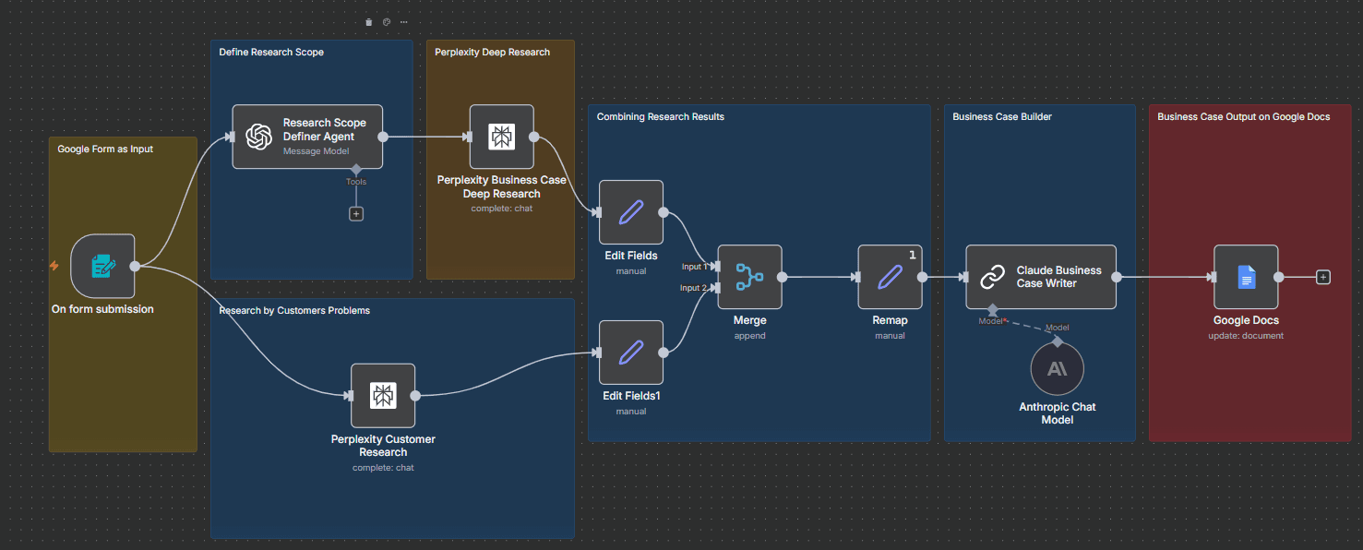Open the ellipsis overflow menu above the canvas
This screenshot has height=550, width=1363.
(403, 21)
